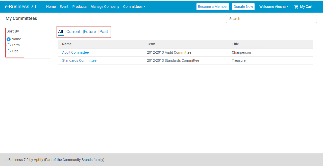Click the My Committees page heading

coord(21,18)
